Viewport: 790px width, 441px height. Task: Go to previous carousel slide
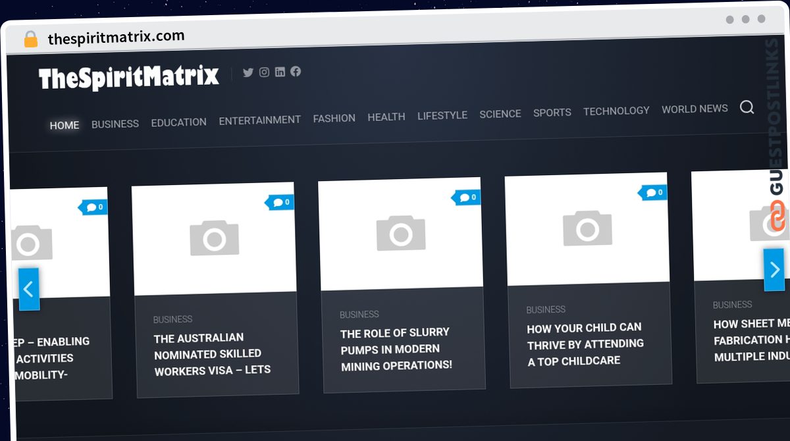(29, 289)
